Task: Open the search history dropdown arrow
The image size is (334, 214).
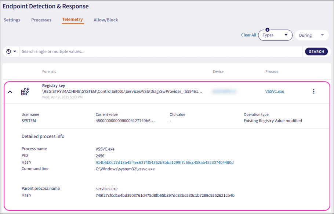Action: (x=14, y=51)
